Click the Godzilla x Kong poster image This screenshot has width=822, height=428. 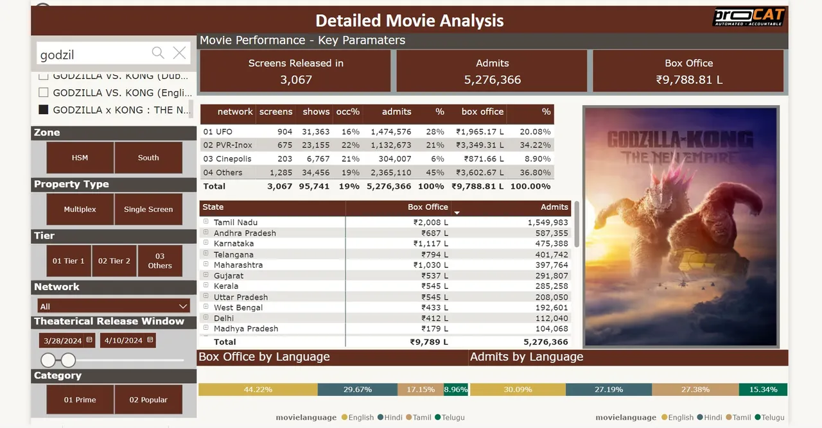[681, 227]
